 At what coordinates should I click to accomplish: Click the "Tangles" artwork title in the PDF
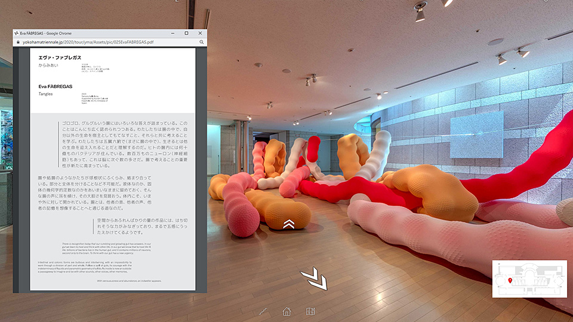pyautogui.click(x=46, y=94)
